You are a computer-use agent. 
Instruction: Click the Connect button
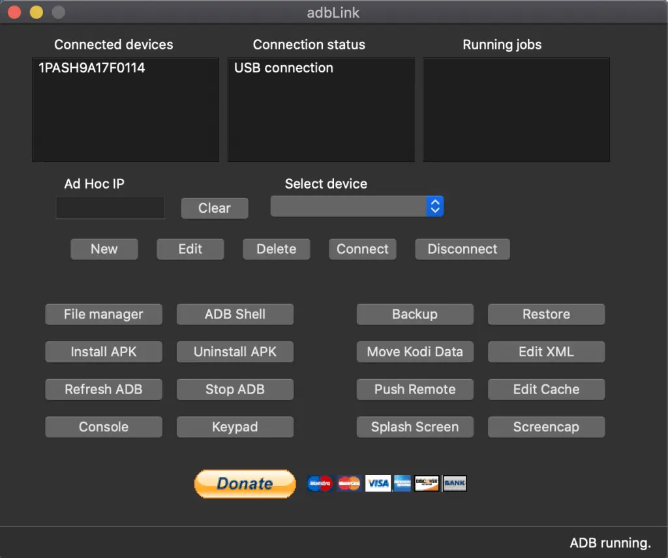point(362,249)
